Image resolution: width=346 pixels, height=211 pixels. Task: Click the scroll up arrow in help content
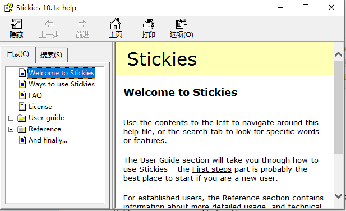pyautogui.click(x=338, y=54)
